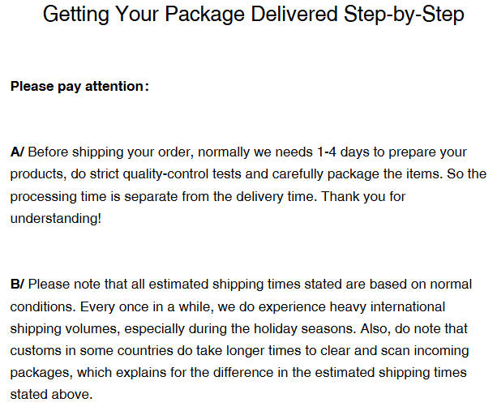Click the word 'understanding!'
Viewport: 497px width, 411px height.
[x=56, y=218]
